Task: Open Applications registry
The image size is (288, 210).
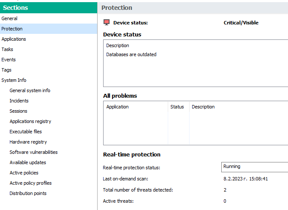Action: coord(30,121)
